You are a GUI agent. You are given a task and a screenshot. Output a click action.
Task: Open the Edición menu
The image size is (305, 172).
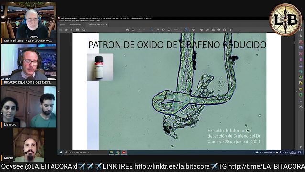pyautogui.click(x=68, y=21)
